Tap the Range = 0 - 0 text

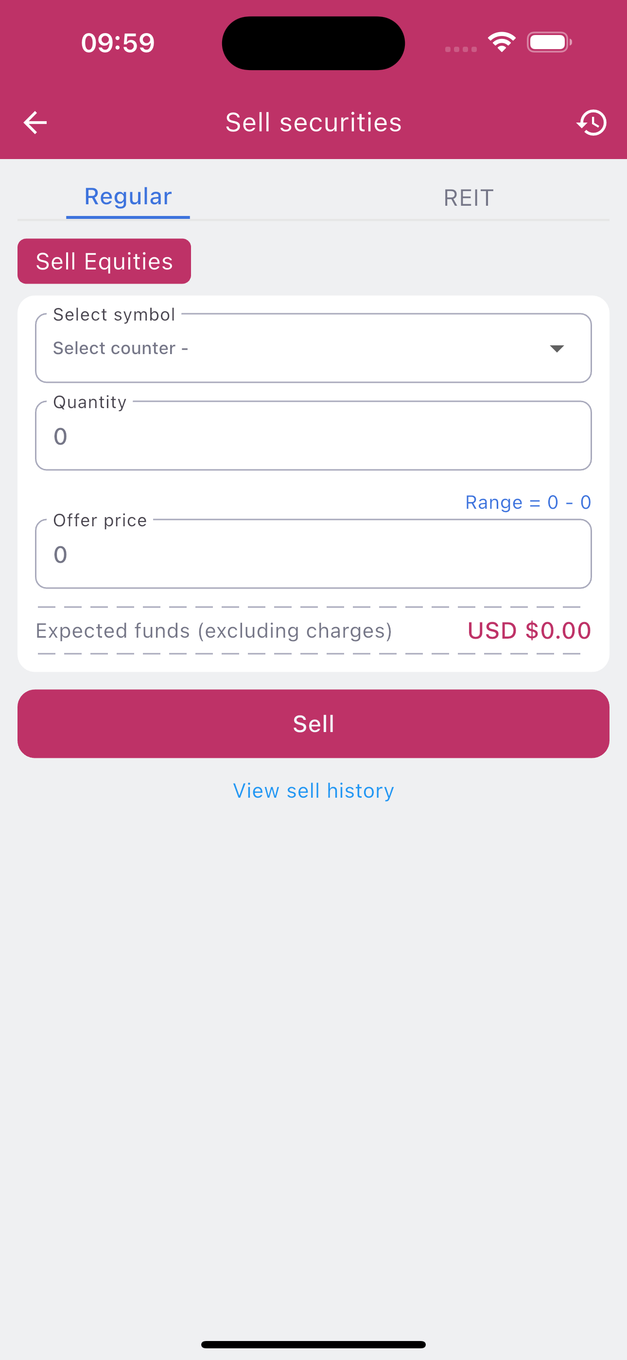[x=528, y=502]
